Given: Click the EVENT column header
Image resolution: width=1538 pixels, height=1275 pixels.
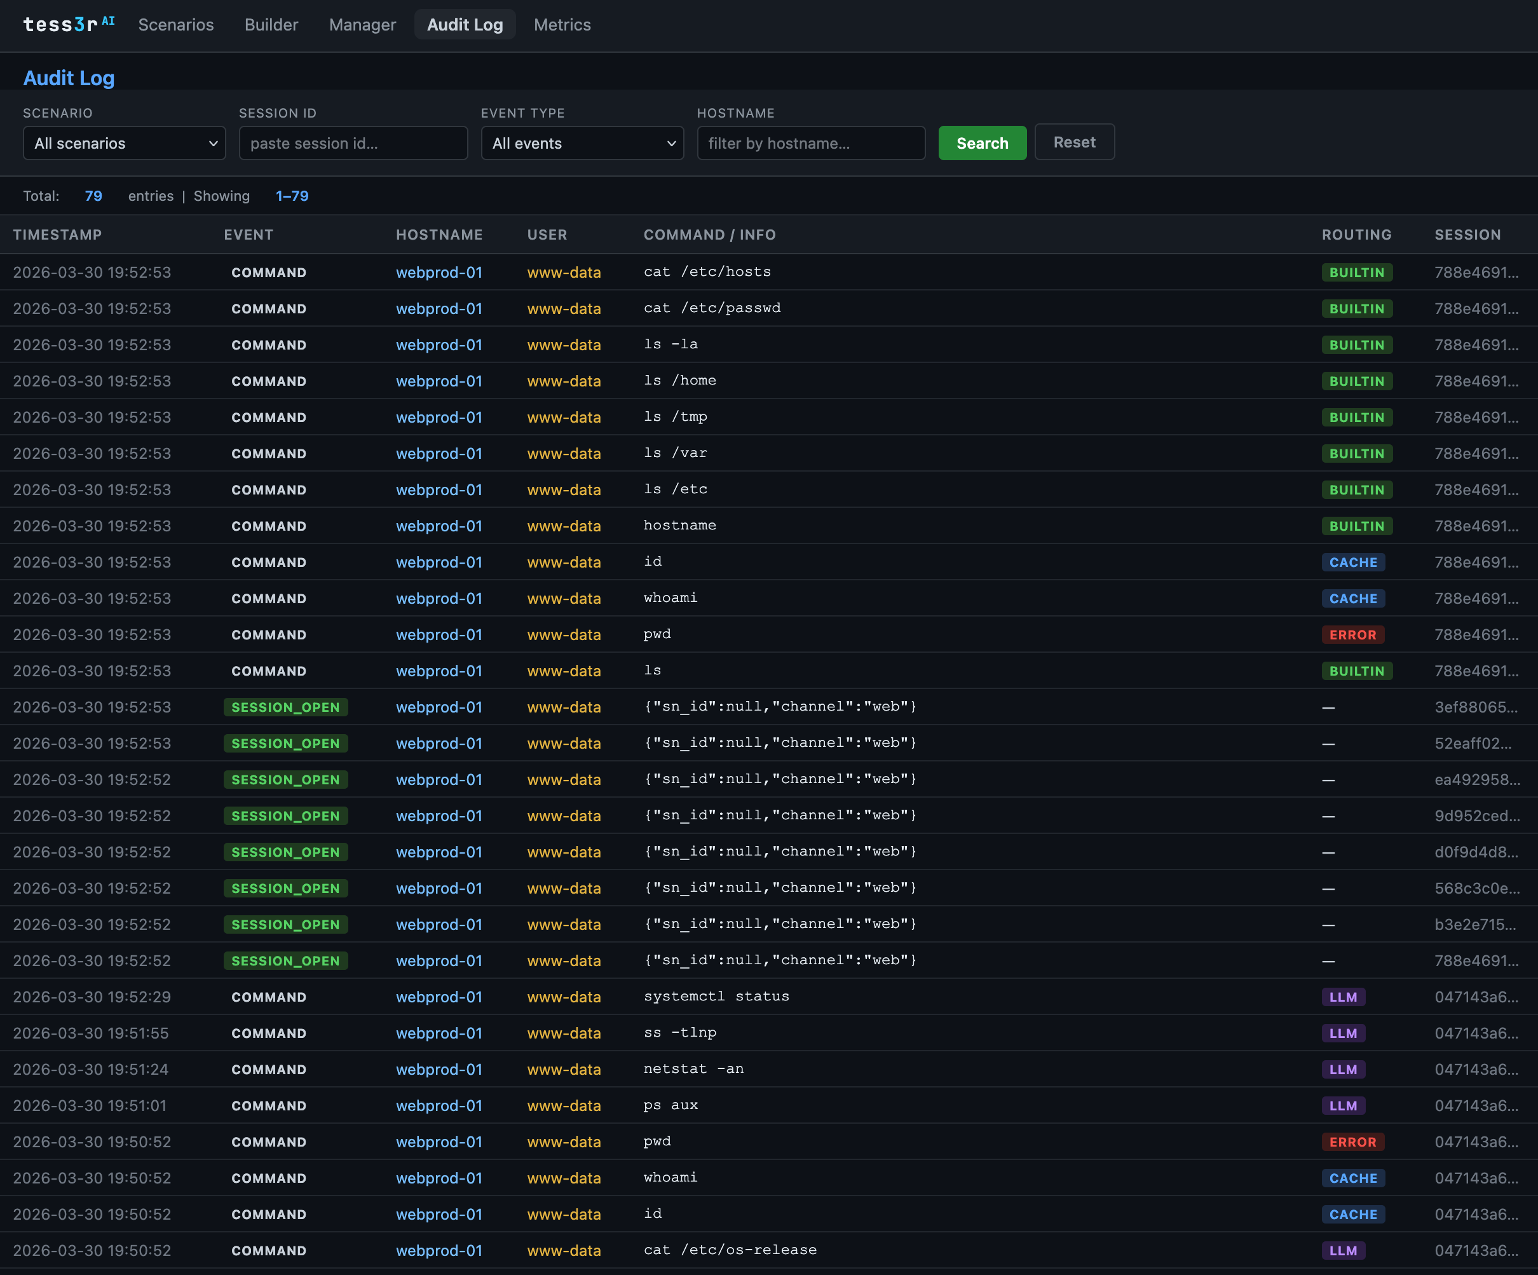Looking at the screenshot, I should [248, 235].
